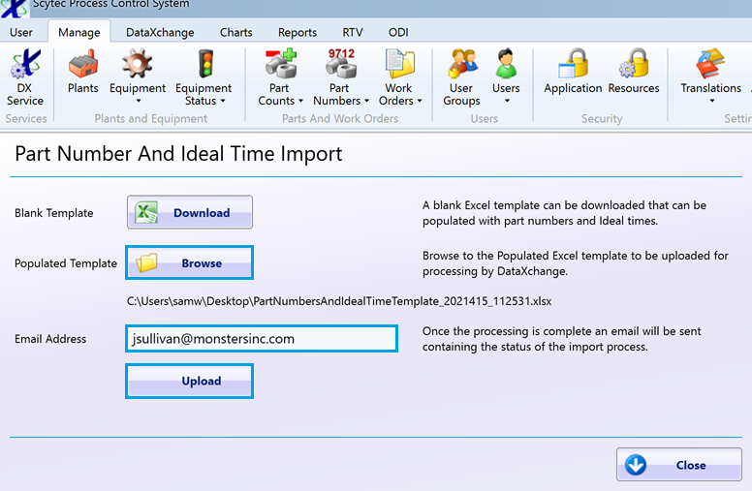Click the Equipment Status traffic light icon
The height and width of the screenshot is (491, 752).
pos(206,64)
